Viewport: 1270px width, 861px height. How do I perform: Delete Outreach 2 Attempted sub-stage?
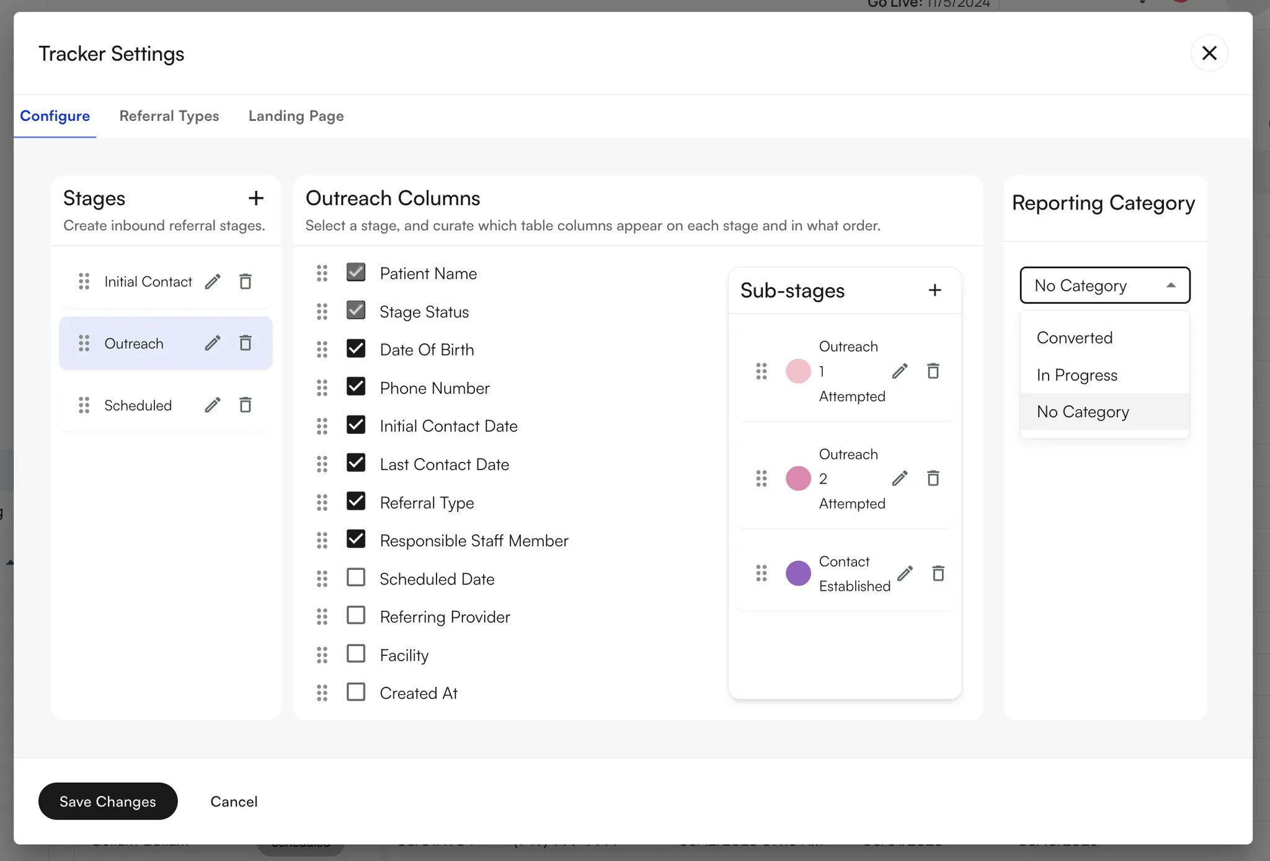(x=933, y=479)
